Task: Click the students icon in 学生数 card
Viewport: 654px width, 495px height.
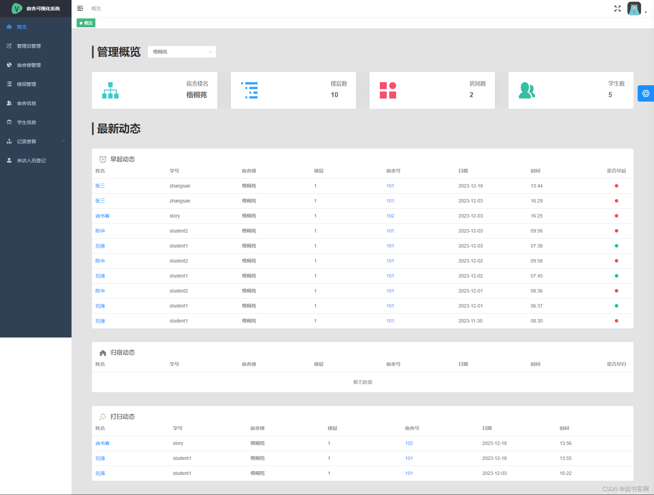Action: [x=527, y=90]
